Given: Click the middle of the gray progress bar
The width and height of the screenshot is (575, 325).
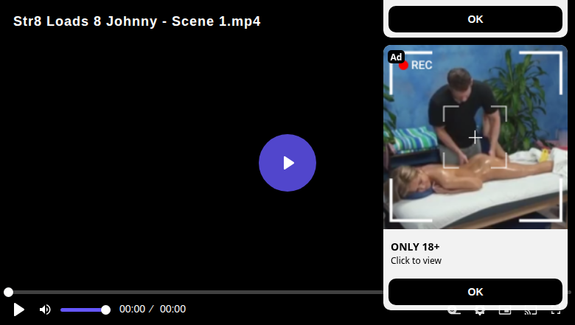Looking at the screenshot, I should pyautogui.click(x=287, y=292).
